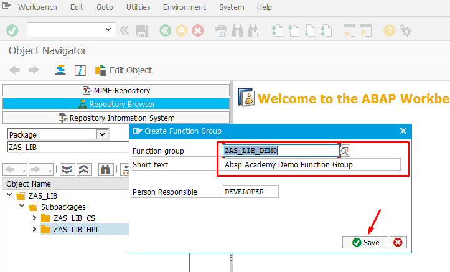Click the Collapse All Nodes icon
The height and width of the screenshot is (272, 450).
tap(84, 169)
